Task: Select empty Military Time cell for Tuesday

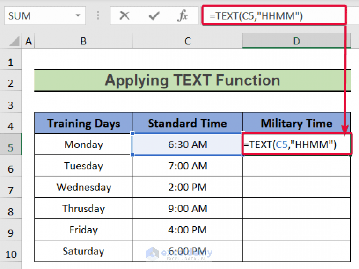Action: tap(296, 166)
